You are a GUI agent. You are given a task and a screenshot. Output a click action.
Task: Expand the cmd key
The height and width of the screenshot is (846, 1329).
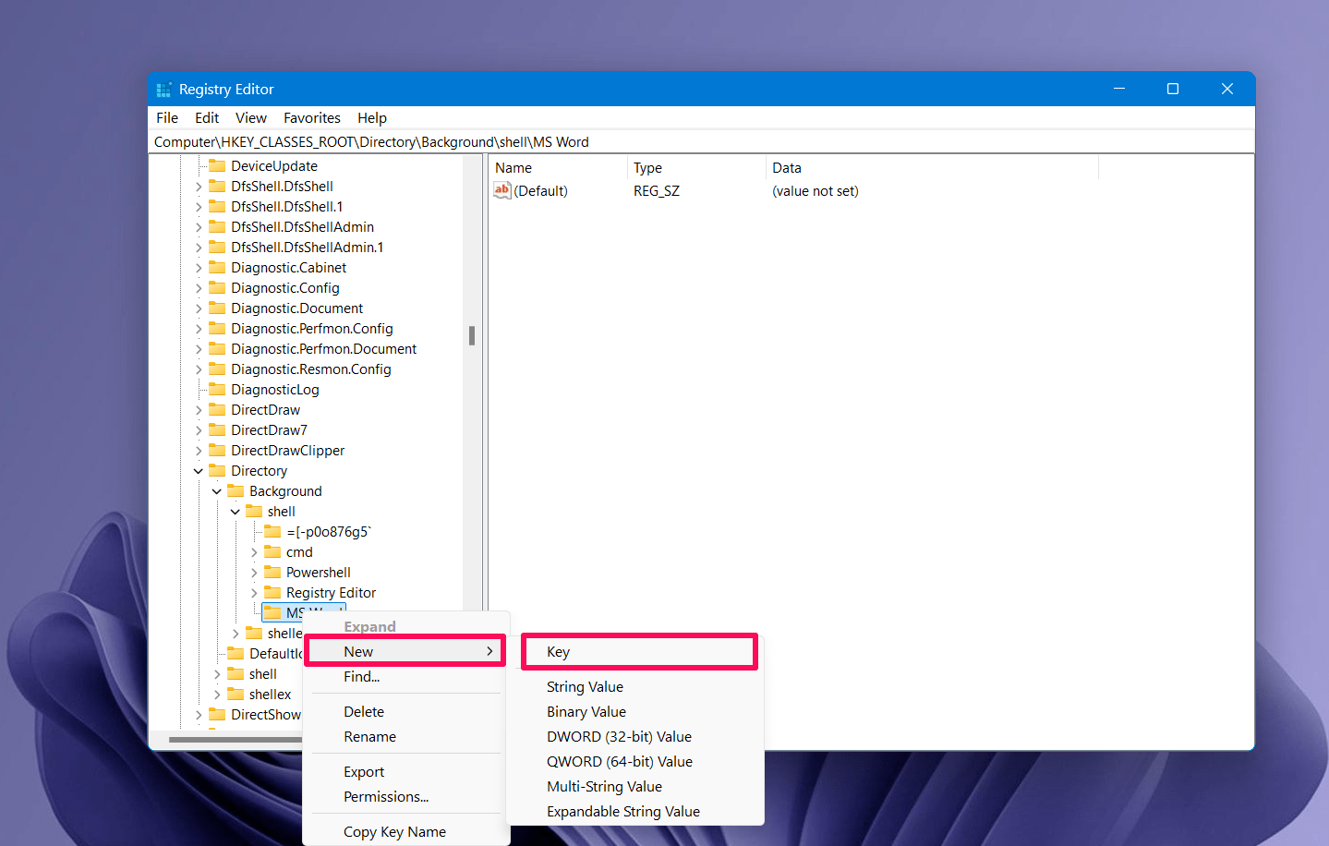(254, 552)
